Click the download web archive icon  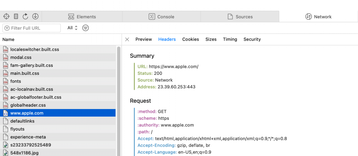(35, 16)
